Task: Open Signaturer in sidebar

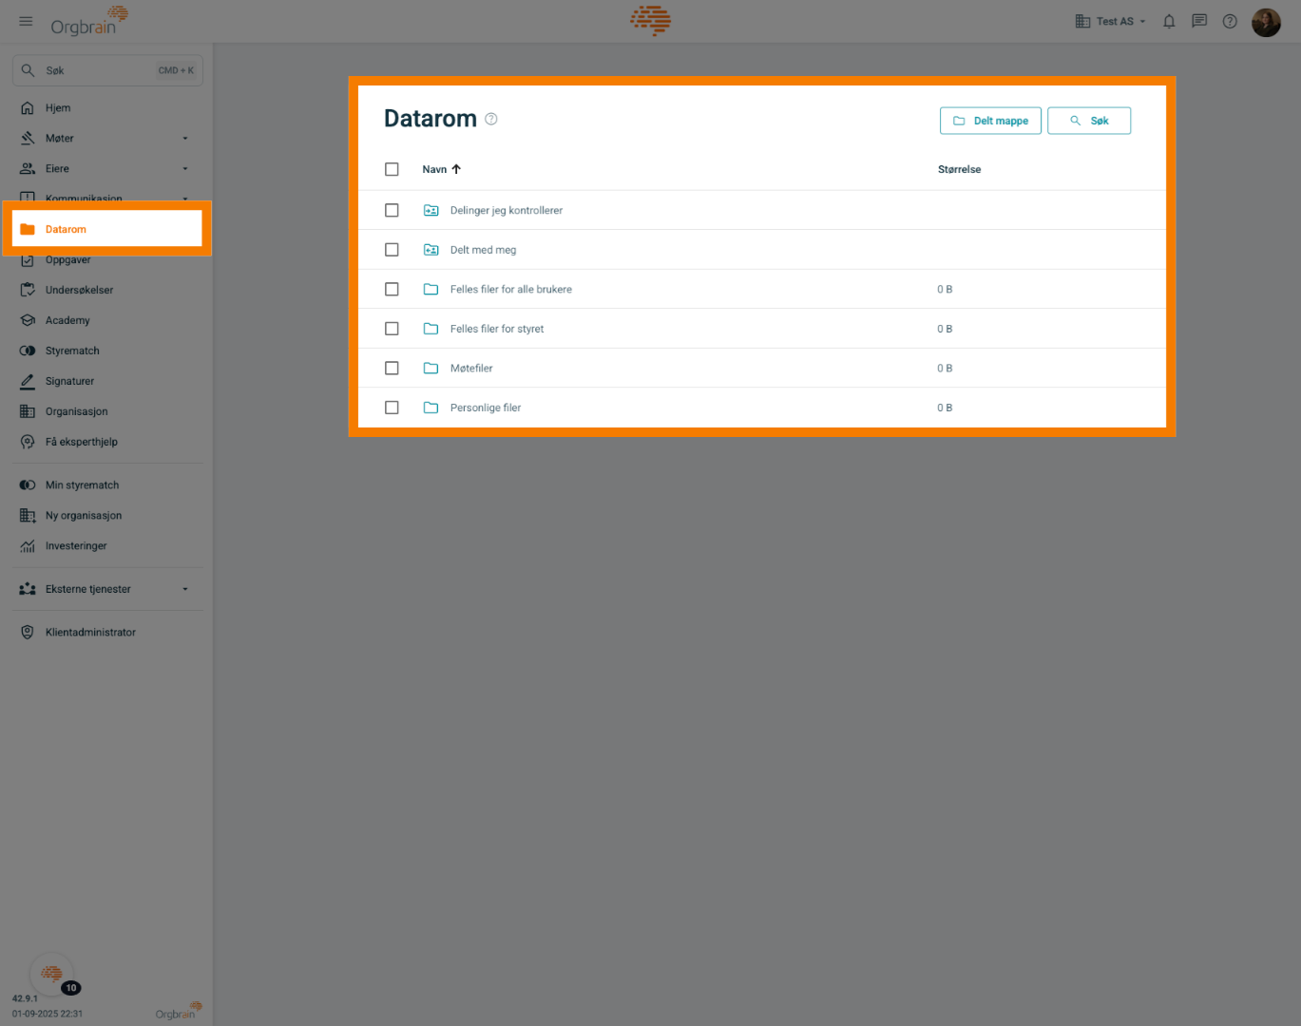Action: click(107, 381)
